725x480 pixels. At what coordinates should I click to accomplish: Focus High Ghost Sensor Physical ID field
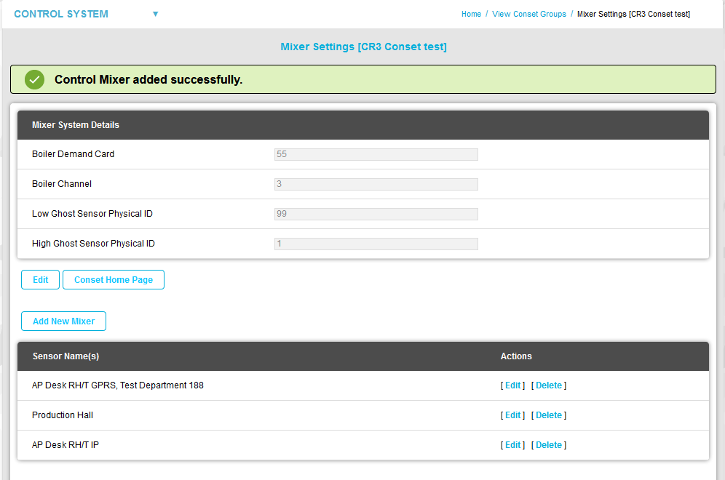[376, 244]
